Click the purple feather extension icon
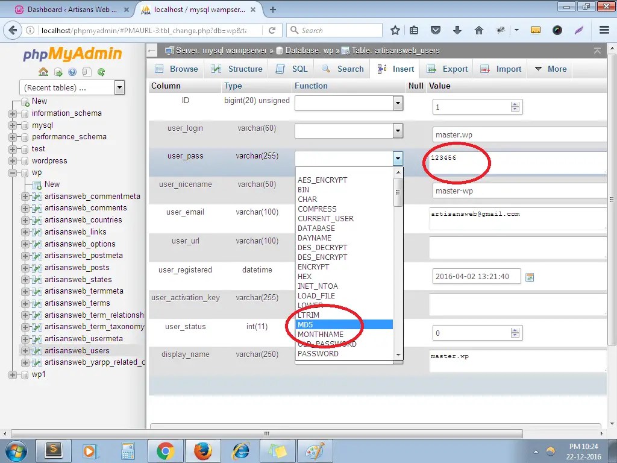This screenshot has height=463, width=617. [578, 30]
